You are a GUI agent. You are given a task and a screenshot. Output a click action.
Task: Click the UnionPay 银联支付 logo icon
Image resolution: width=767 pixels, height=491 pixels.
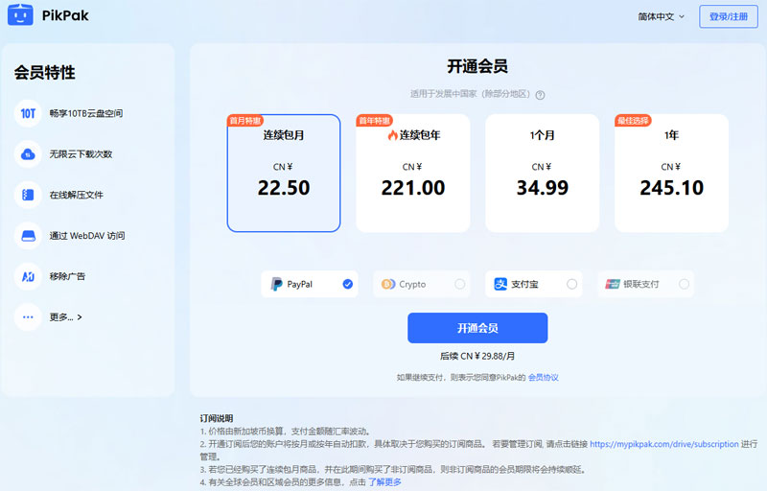(613, 284)
